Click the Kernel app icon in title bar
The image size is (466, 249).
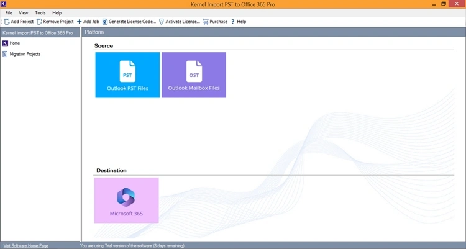coord(4,4)
